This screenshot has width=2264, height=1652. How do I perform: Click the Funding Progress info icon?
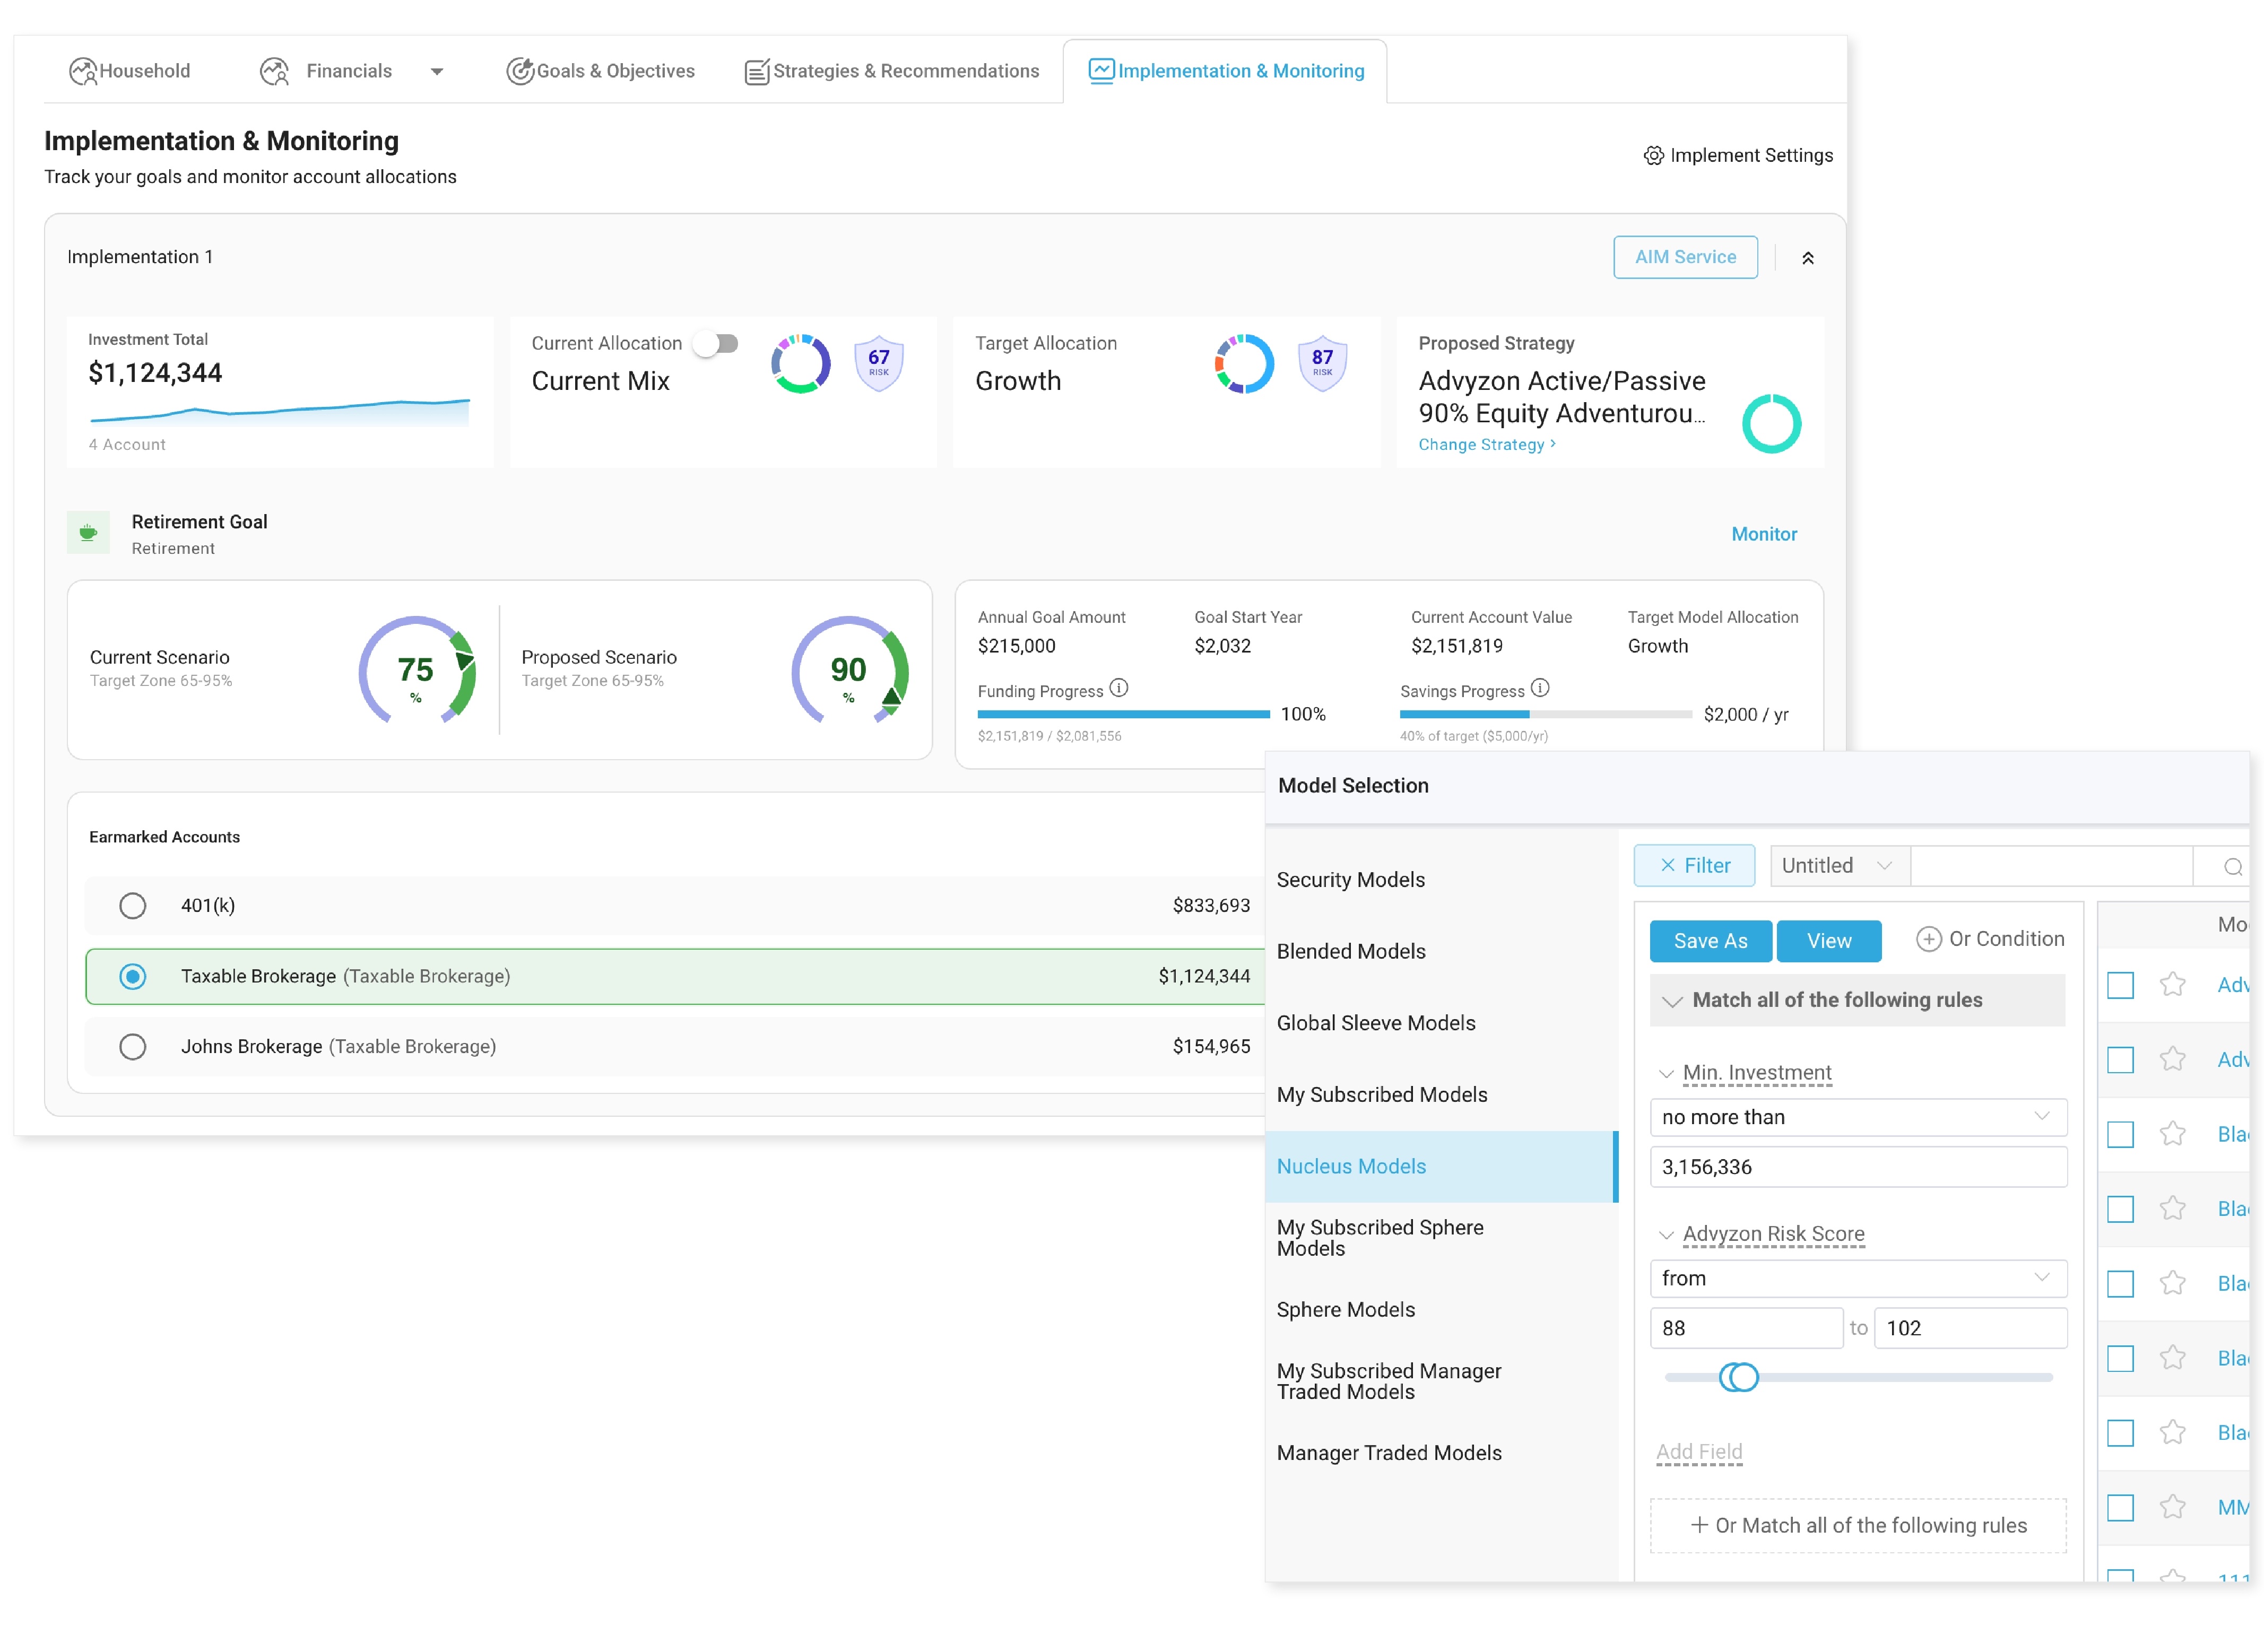[1118, 688]
